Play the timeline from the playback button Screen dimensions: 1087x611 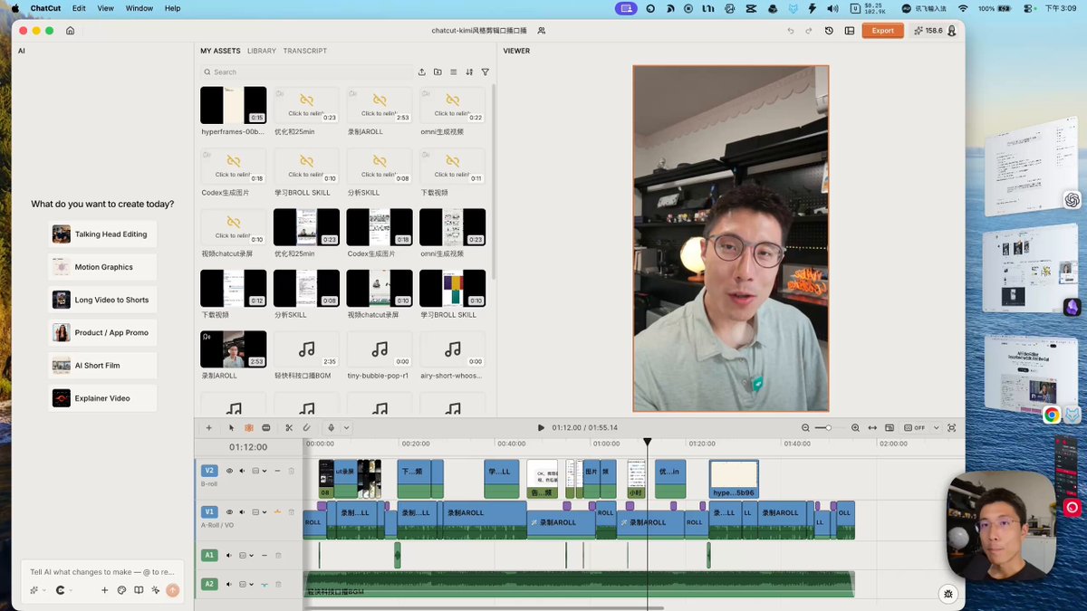tap(541, 427)
